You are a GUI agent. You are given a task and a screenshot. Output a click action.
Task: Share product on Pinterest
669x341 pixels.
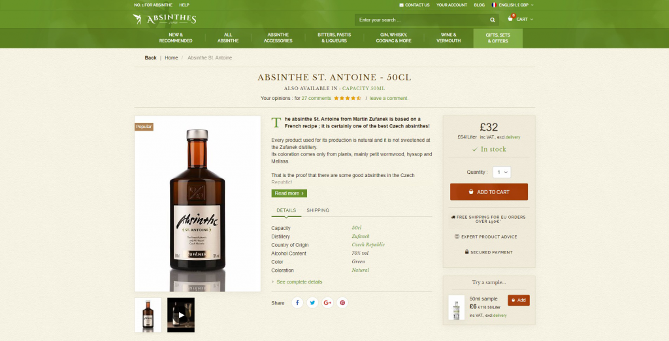coord(342,303)
